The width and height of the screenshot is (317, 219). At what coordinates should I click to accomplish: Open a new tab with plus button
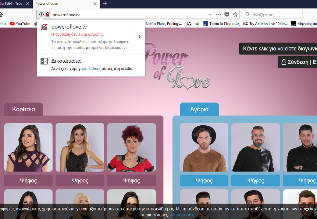click(x=105, y=3)
